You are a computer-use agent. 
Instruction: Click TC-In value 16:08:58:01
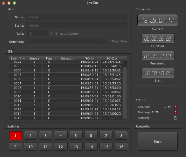[89, 92]
